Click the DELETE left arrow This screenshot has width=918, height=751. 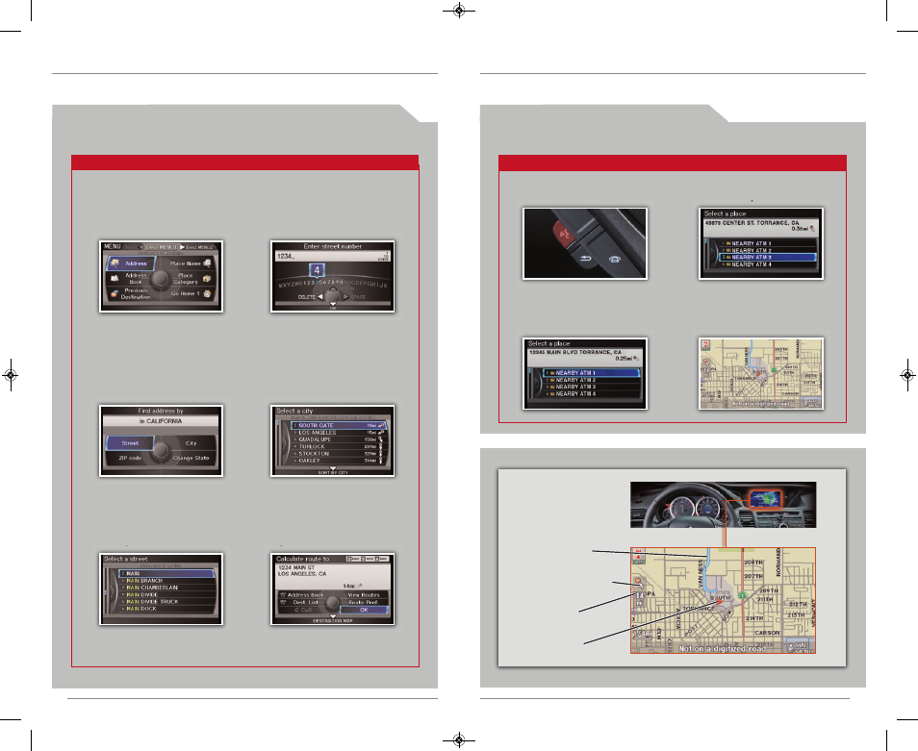[320, 296]
